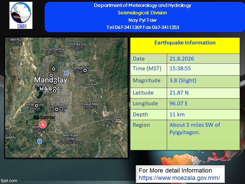The height and width of the screenshot is (184, 245).
Task: Click the 'Nay Pyi Taw' header text
Action: [x=142, y=20]
